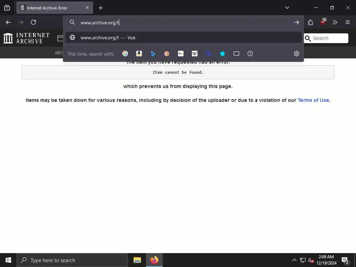Search in bookmarks star icon

pos(222,54)
